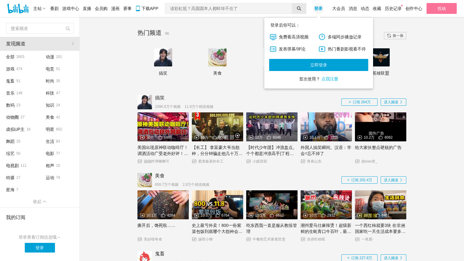Open the 番剧 nav item
The height and width of the screenshot is (261, 464).
[54, 8]
